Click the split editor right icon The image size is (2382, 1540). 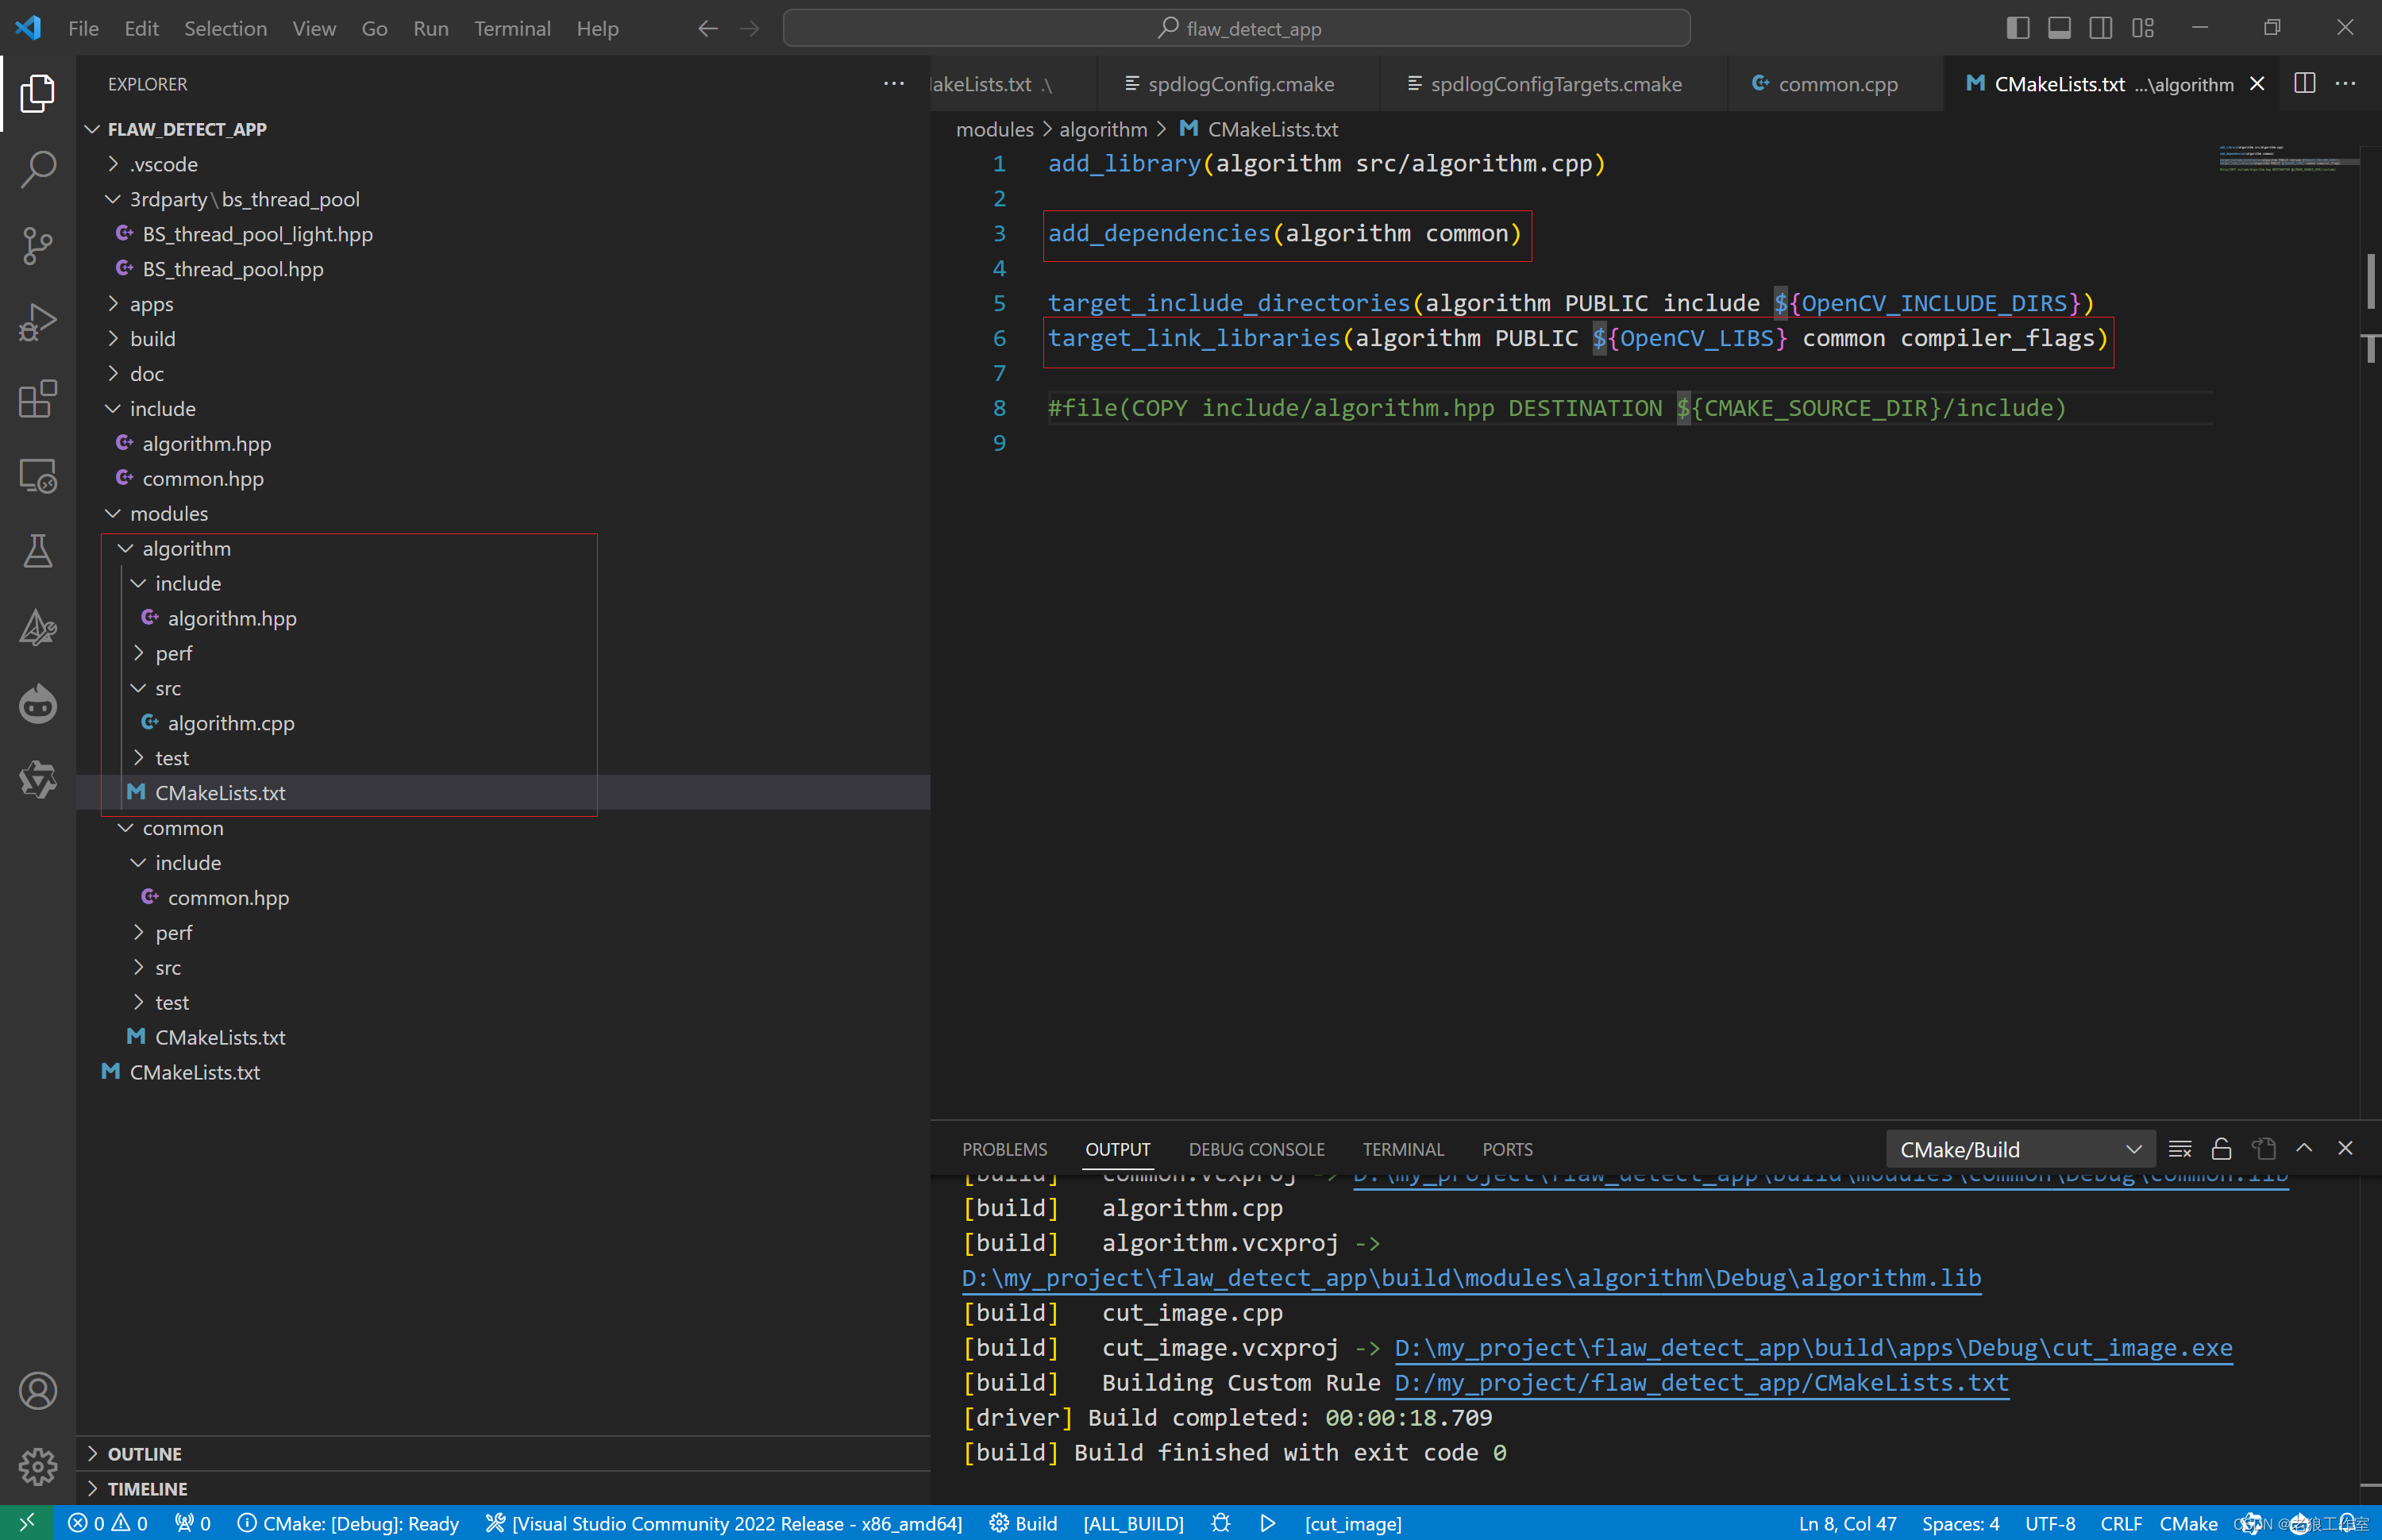[2304, 84]
